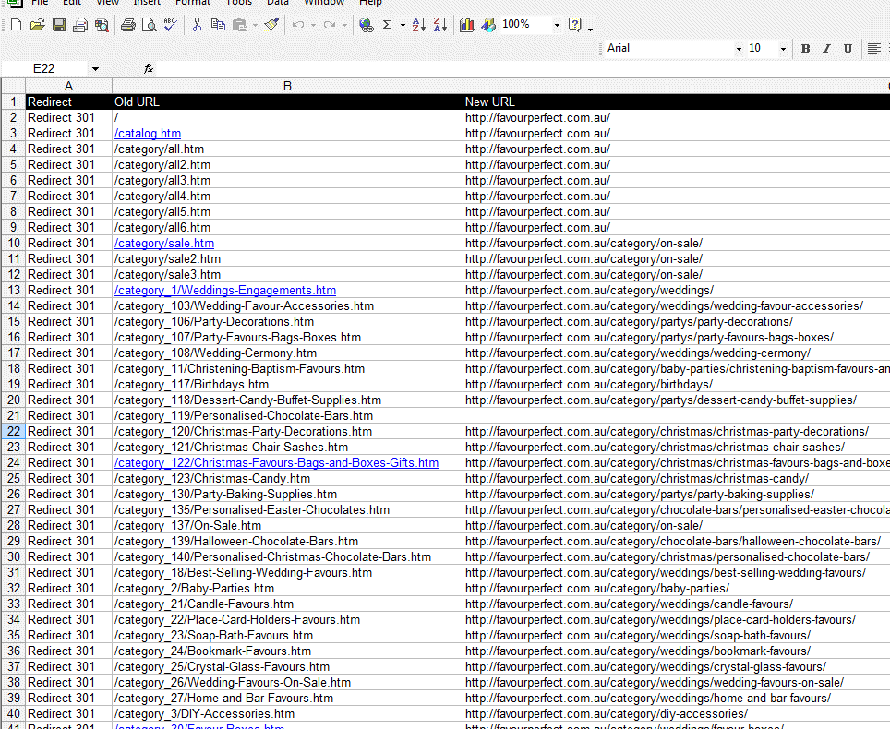
Task: Click the Select All corner box
Action: tap(13, 86)
